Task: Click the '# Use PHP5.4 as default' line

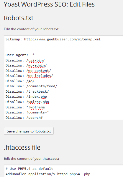Action: 29,169
